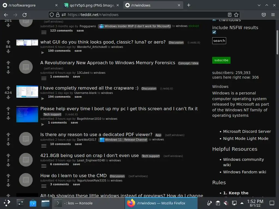Viewport: 279px width, 209px height.
Task: Open blue screen thumbnail of boot post
Action: click(x=27, y=114)
